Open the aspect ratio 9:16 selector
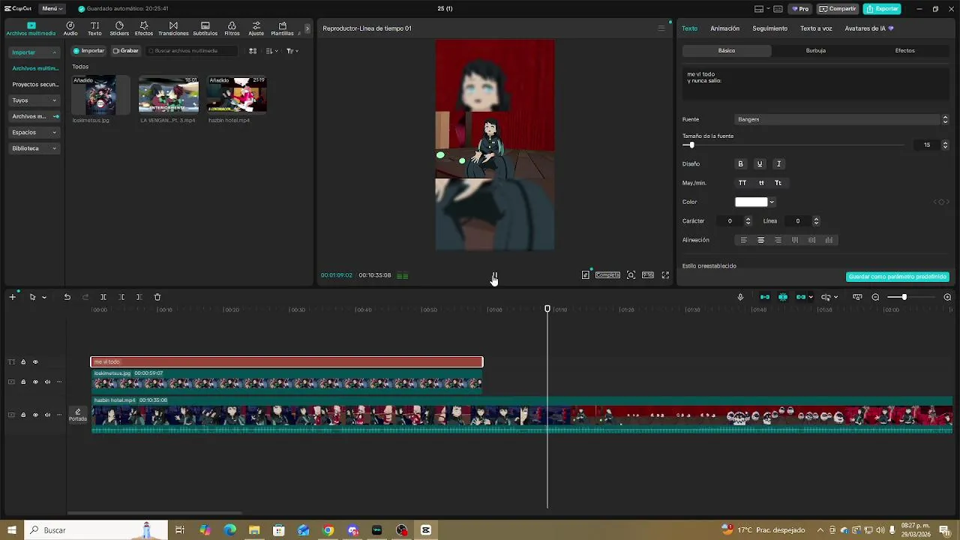Viewport: 960px width, 540px height. pyautogui.click(x=648, y=275)
